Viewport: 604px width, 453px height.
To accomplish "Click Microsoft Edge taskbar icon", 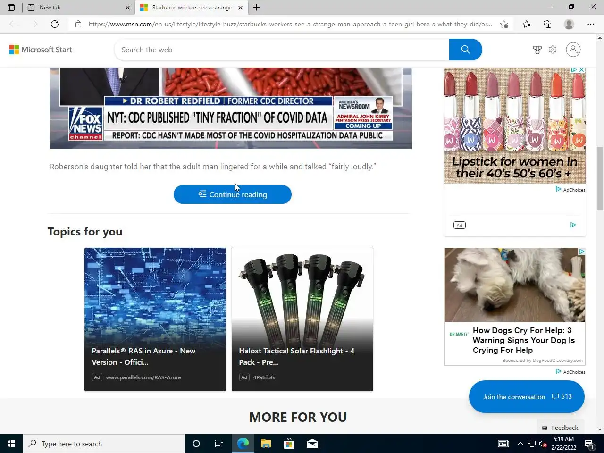I will tap(243, 444).
